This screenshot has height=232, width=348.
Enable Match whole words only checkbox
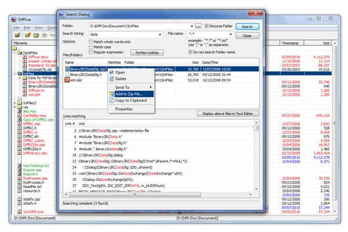click(89, 42)
